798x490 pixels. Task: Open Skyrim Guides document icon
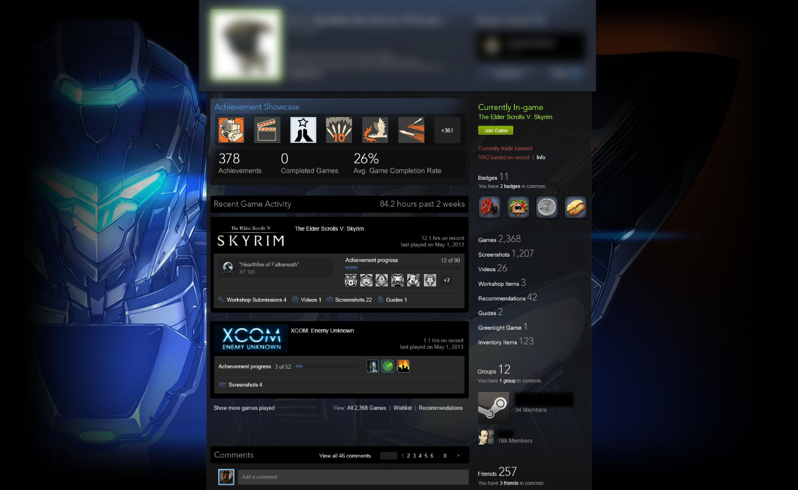coord(381,299)
